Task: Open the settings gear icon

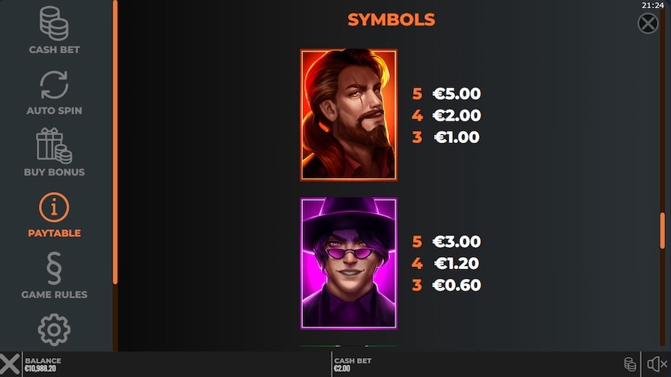Action: pos(54,330)
